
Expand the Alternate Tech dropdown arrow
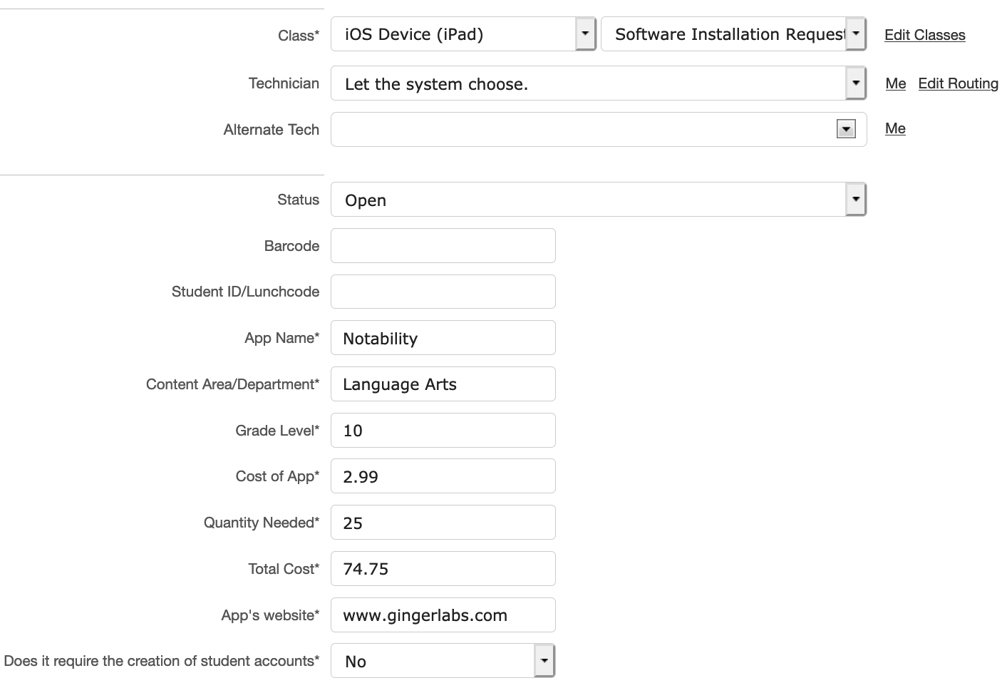pyautogui.click(x=846, y=130)
